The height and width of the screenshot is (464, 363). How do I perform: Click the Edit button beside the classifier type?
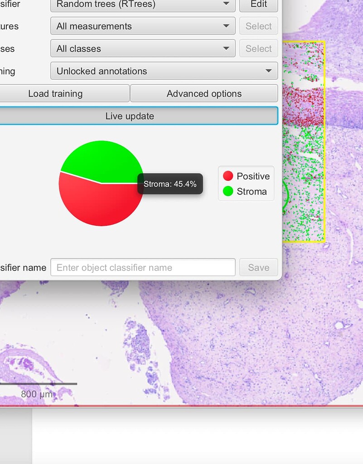[258, 5]
